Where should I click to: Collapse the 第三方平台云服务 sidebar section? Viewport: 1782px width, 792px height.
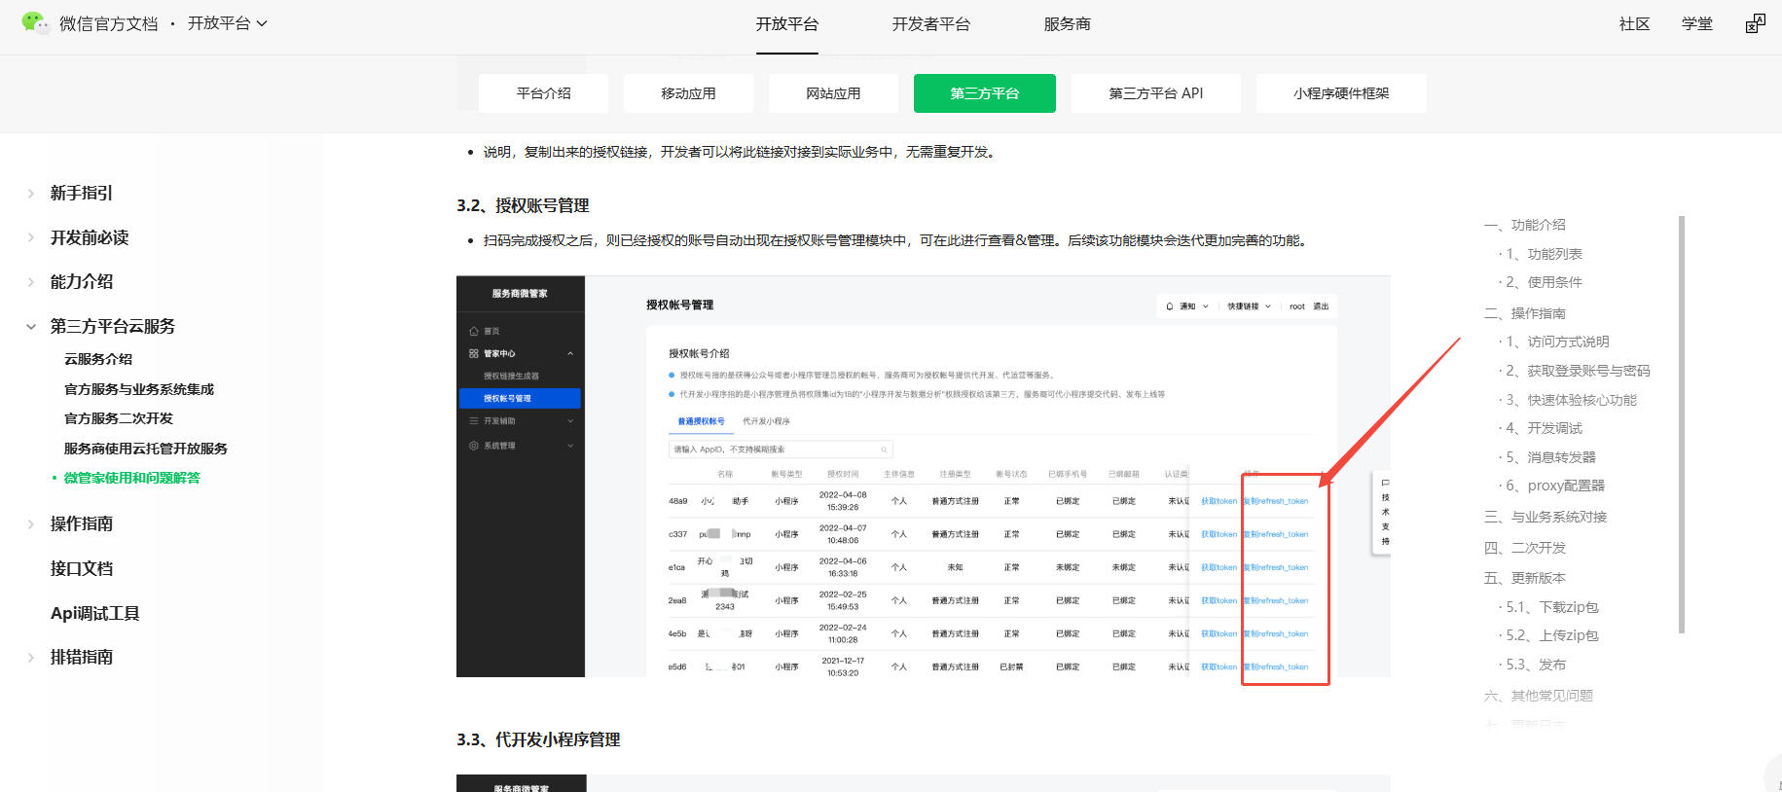tap(31, 327)
